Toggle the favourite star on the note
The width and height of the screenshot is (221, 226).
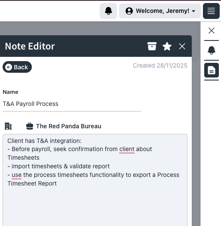(x=167, y=46)
